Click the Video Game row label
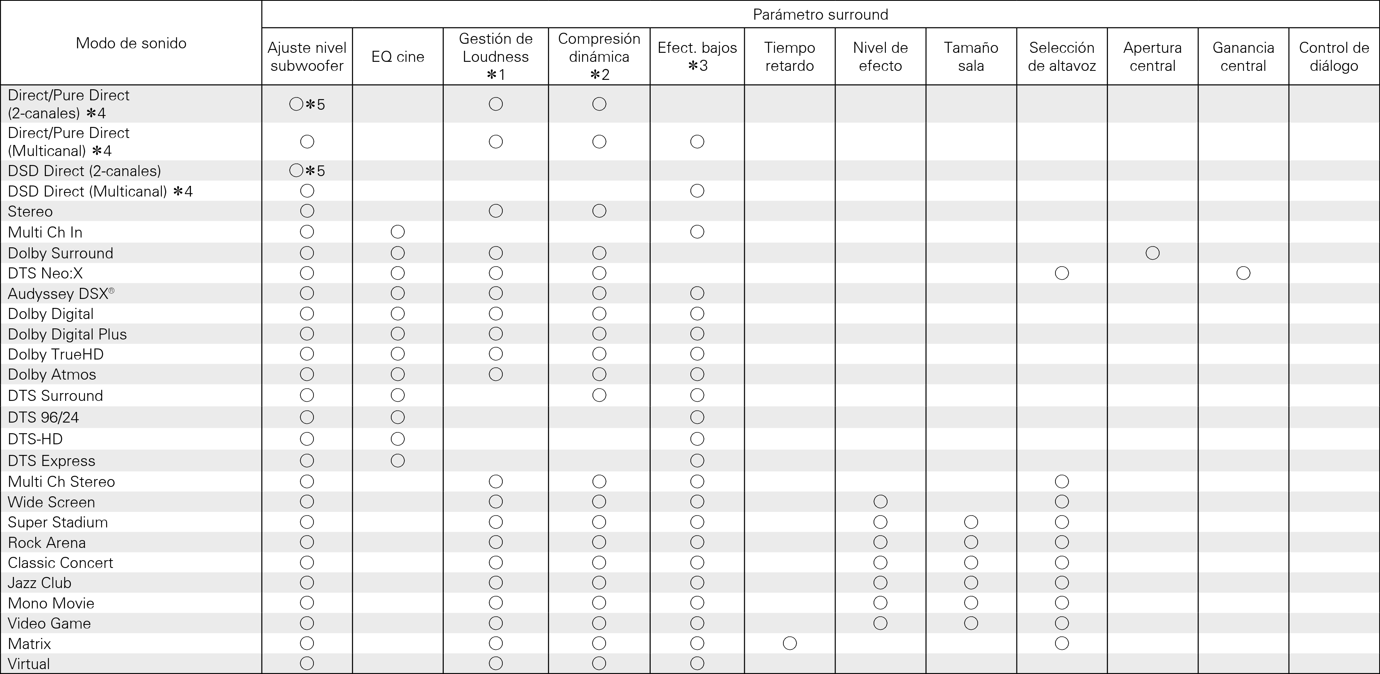This screenshot has width=1380, height=674. tap(49, 623)
